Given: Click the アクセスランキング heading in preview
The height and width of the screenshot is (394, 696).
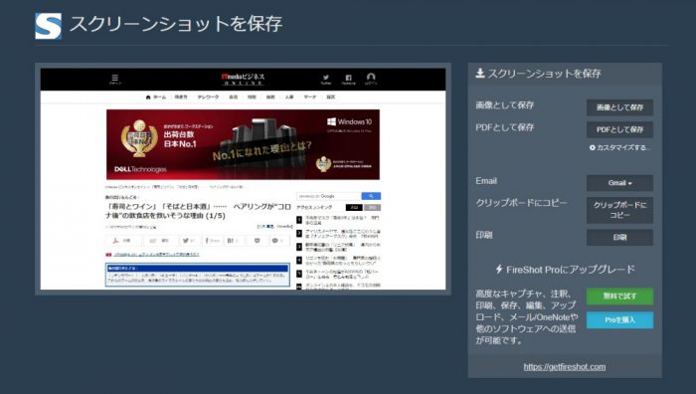Looking at the screenshot, I should coord(314,207).
